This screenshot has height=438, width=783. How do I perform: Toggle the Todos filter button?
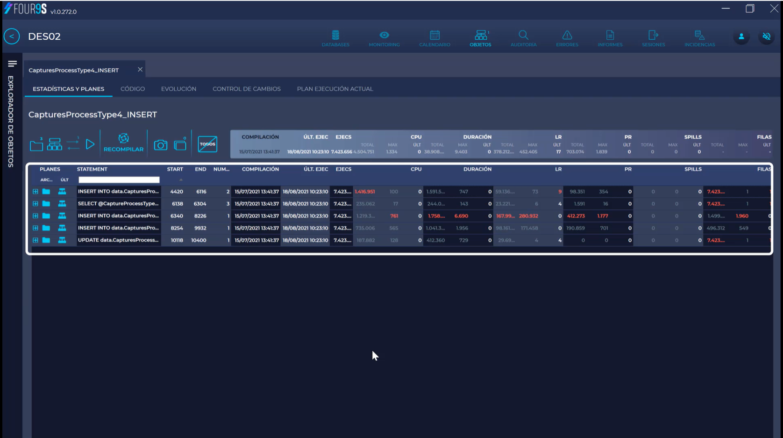click(x=207, y=144)
